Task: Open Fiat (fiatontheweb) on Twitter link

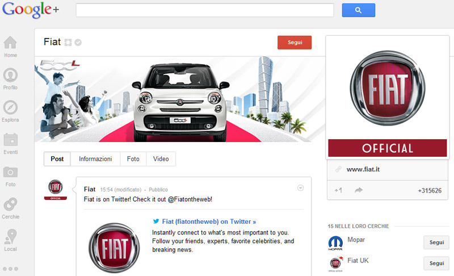Action: [209, 221]
